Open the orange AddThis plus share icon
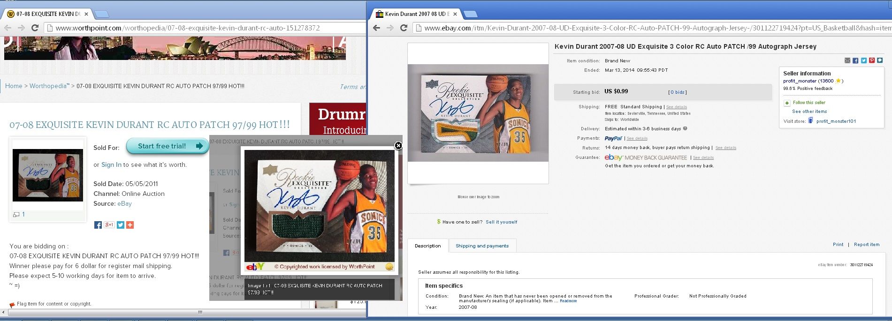 (x=130, y=225)
